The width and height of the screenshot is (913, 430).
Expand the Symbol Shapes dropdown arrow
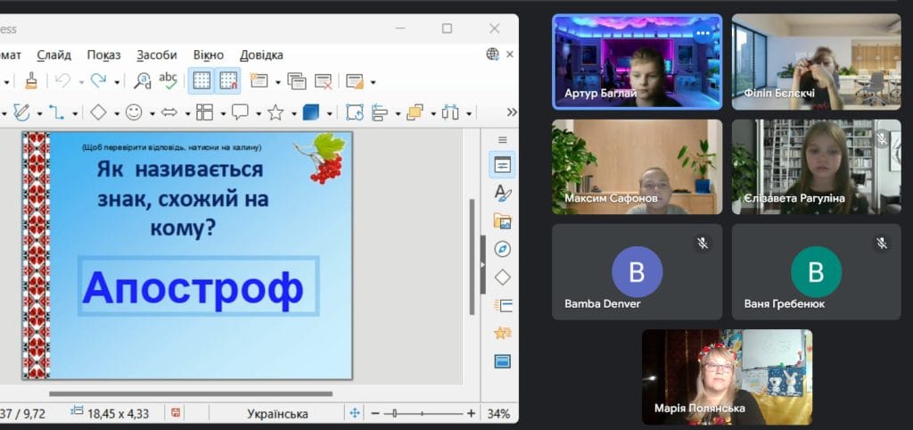click(x=152, y=113)
